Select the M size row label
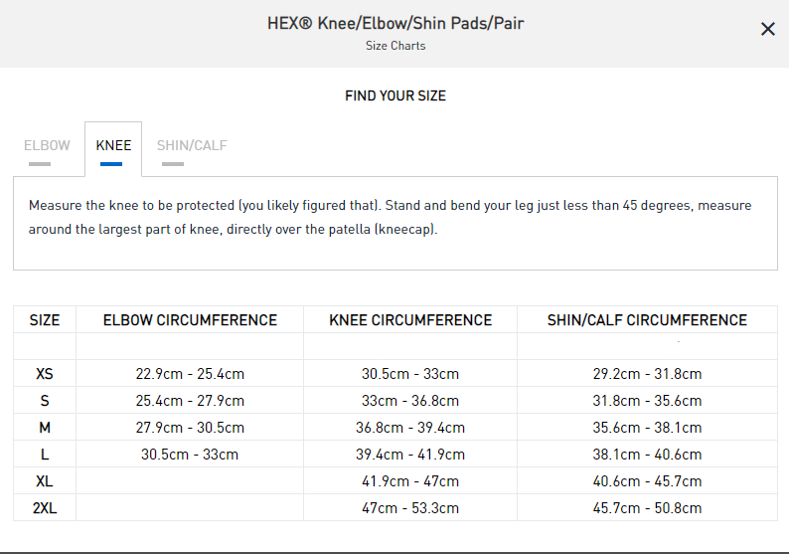Viewport: 789px width, 554px height. pos(45,428)
